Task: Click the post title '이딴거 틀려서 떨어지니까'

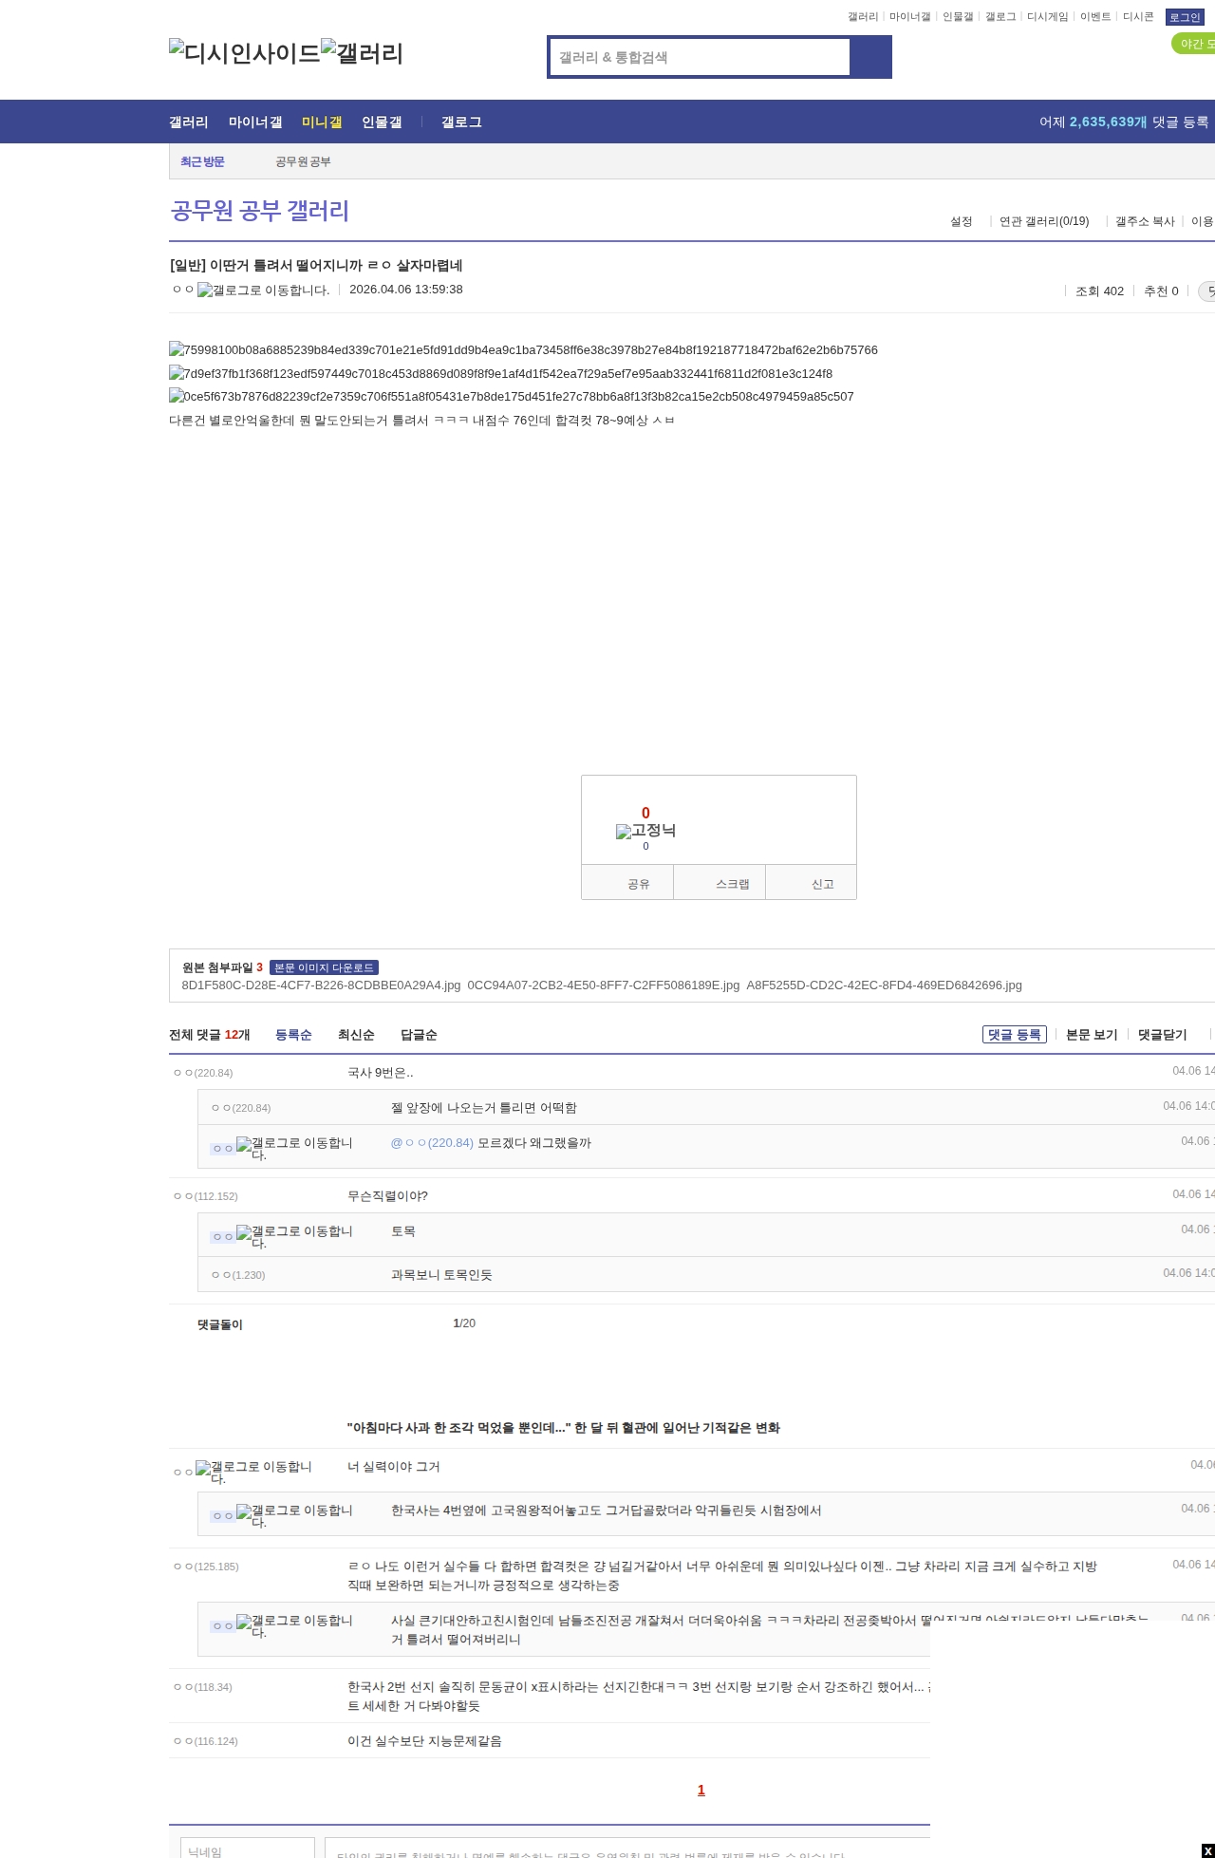Action: (x=316, y=266)
